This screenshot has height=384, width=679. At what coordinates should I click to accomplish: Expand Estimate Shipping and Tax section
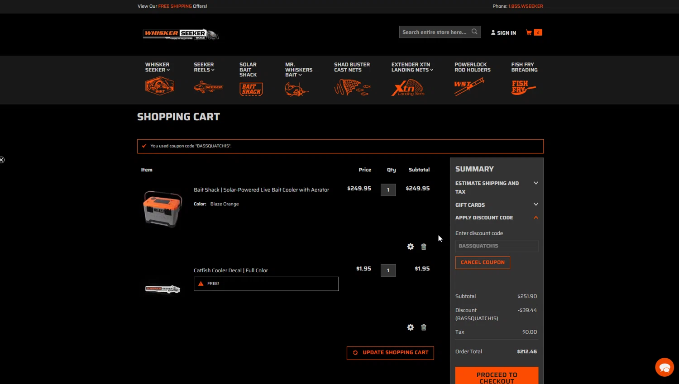[x=497, y=187]
